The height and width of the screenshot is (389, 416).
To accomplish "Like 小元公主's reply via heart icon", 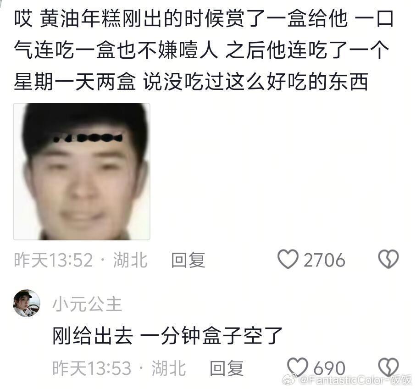I will pyautogui.click(x=298, y=367).
